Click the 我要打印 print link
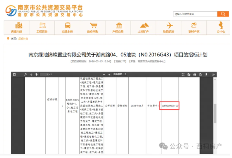This screenshot has width=232, height=158. pos(120,61)
